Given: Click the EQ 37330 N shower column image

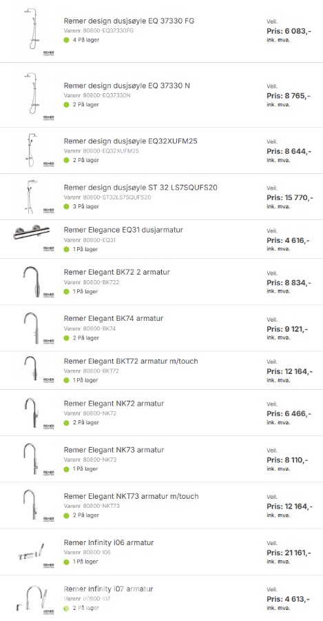Looking at the screenshot, I should (x=35, y=95).
